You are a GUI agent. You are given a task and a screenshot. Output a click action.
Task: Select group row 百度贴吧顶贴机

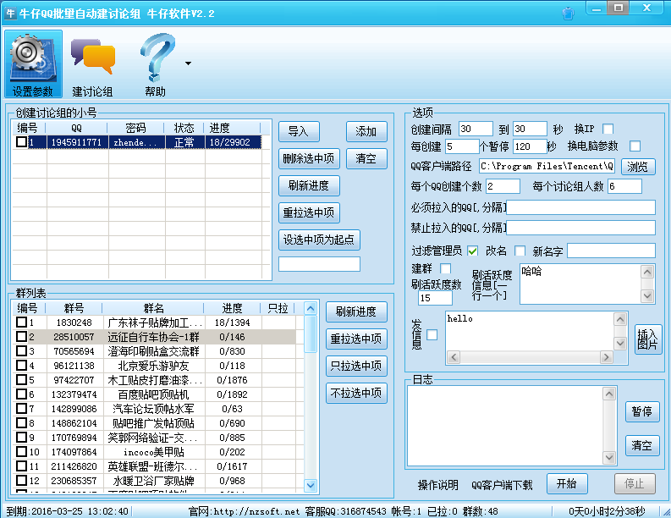[153, 394]
